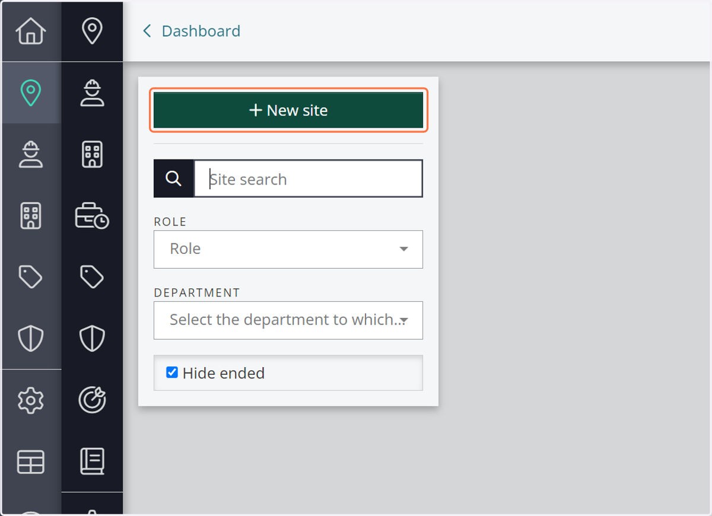Open the building icon in the left sidebar
The image size is (712, 516).
point(31,216)
